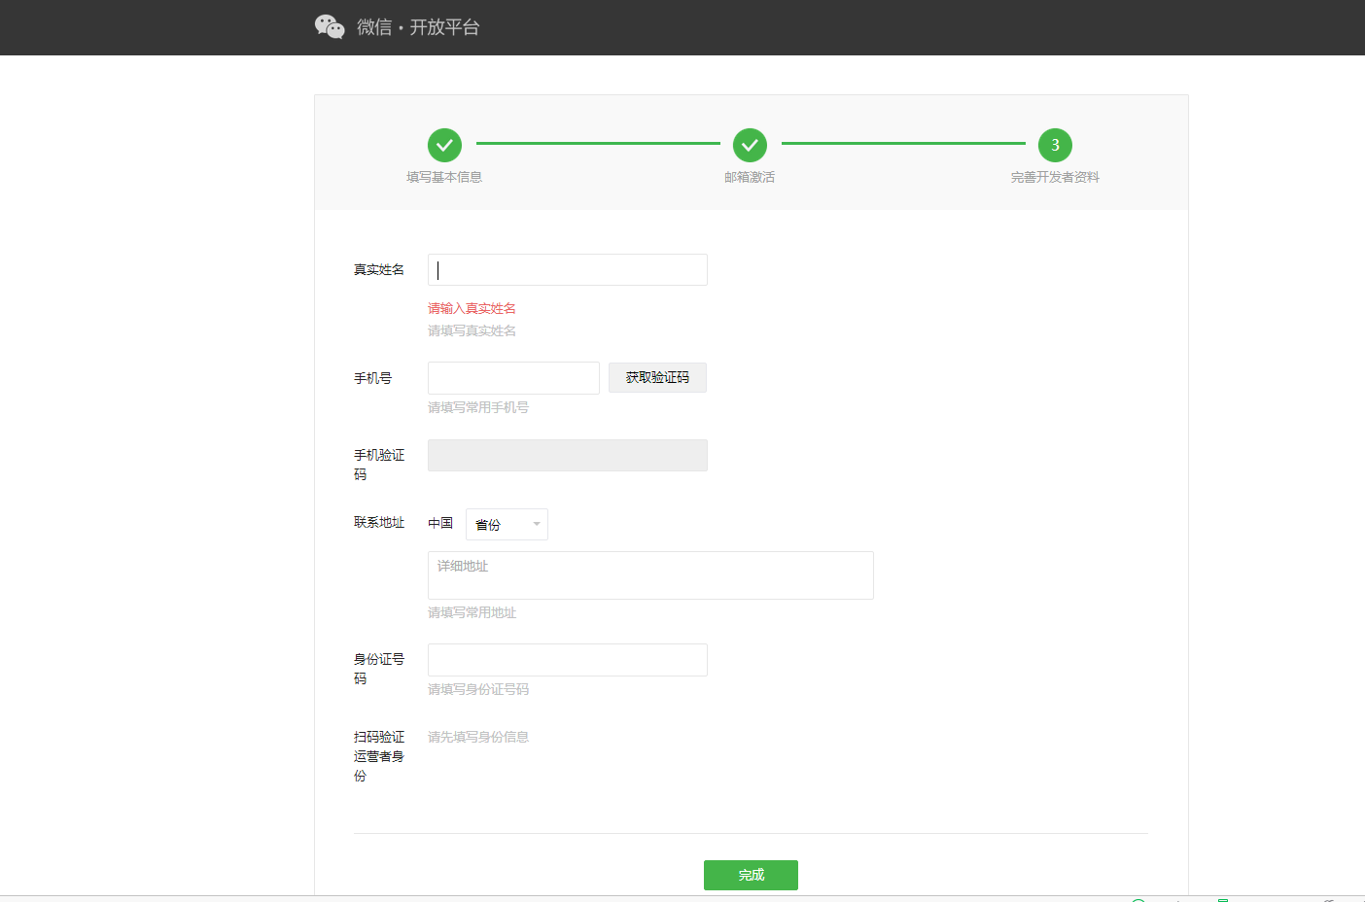
Task: Focus the 真实姓名 text input
Action: point(568,270)
